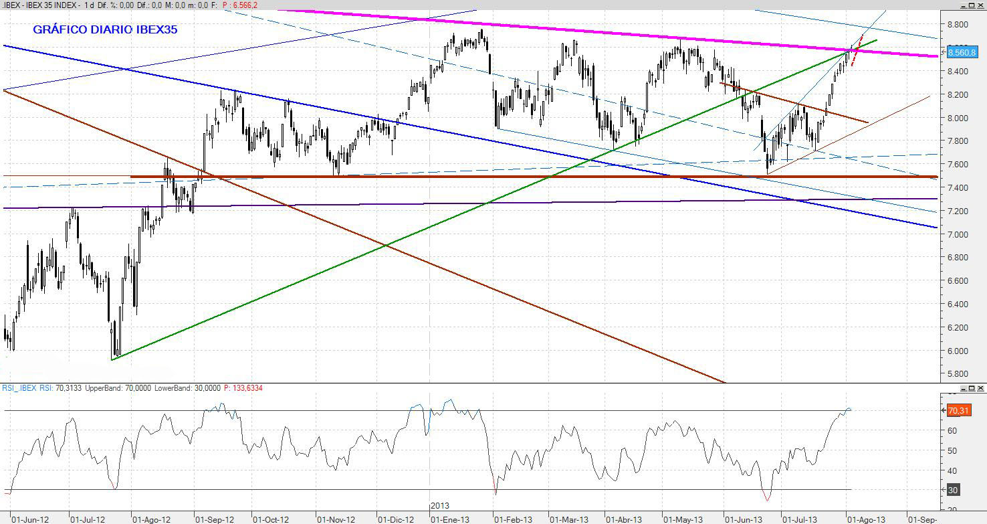Close the main IBEX chart panel
Screen dimensions: 987x524
[x=980, y=5]
